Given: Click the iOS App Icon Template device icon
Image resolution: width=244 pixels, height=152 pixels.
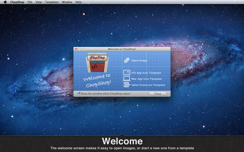Looking at the screenshot, I should click(127, 73).
